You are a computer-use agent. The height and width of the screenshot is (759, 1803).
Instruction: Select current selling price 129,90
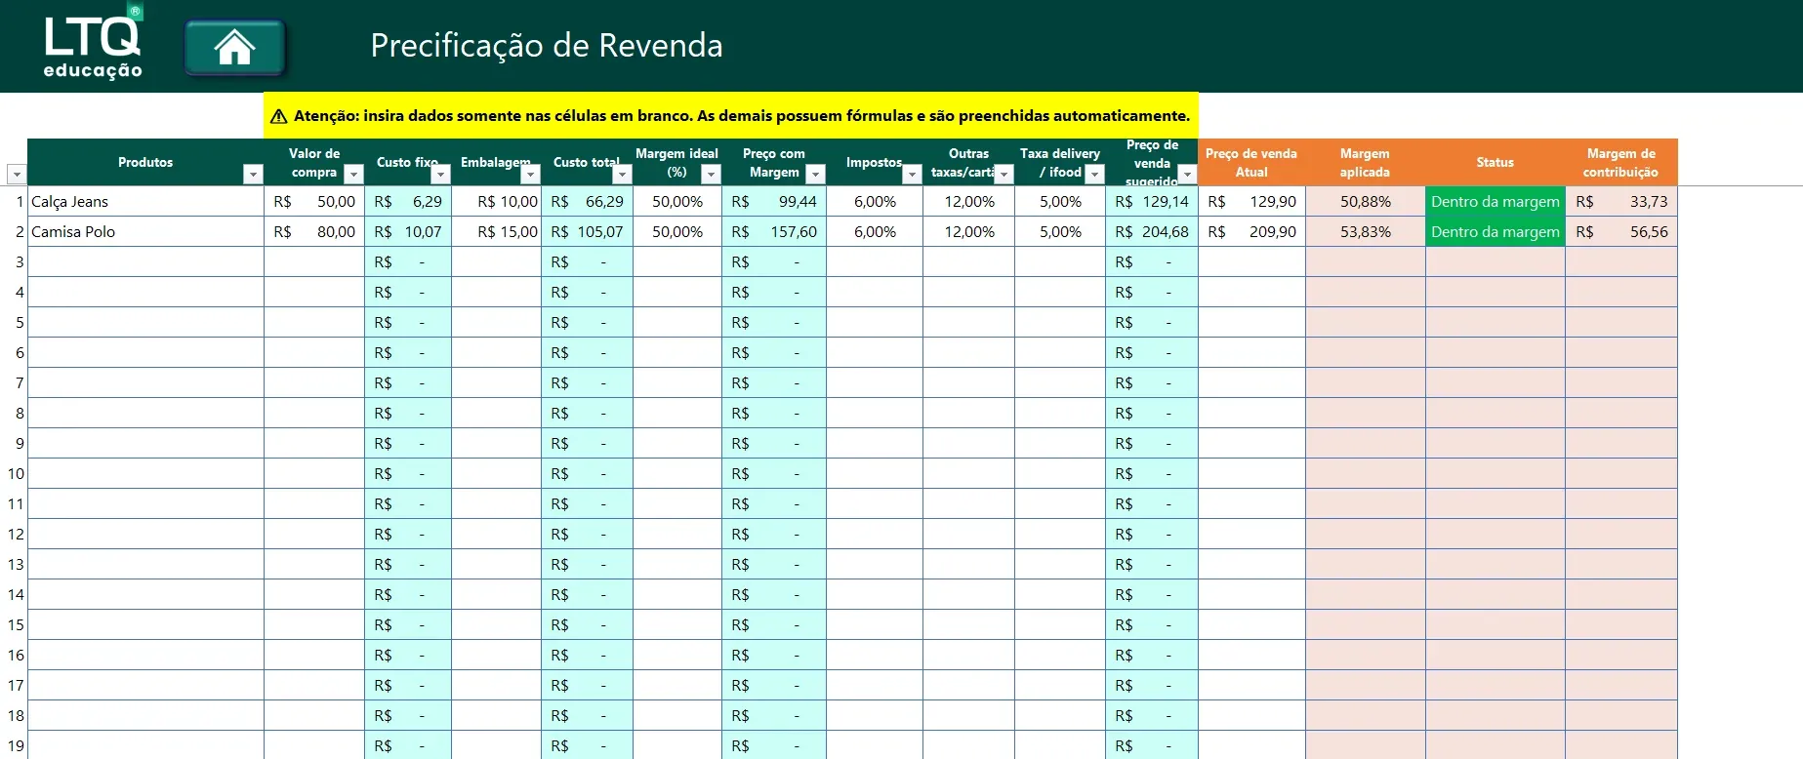click(1252, 202)
